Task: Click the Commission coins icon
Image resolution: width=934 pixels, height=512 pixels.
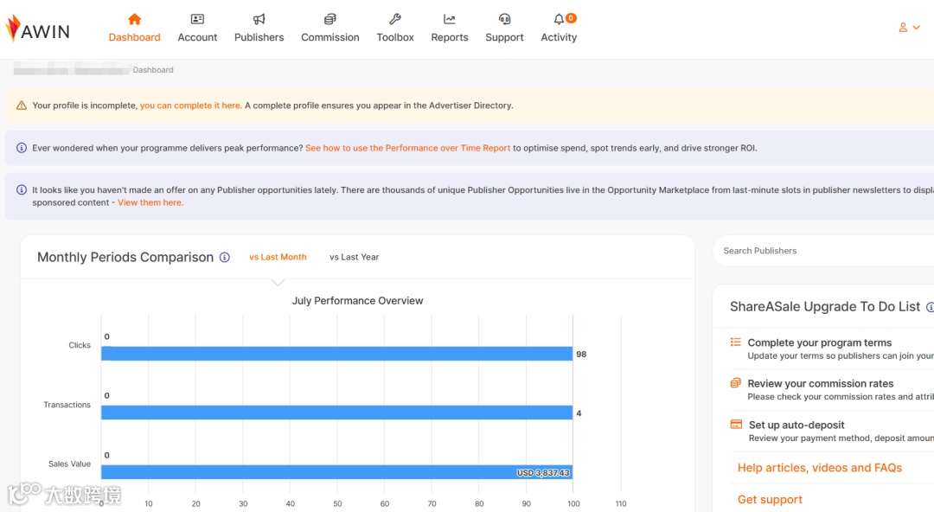Action: pyautogui.click(x=330, y=19)
